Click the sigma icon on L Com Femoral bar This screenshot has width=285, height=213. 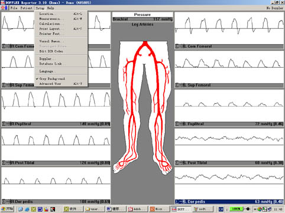177,47
